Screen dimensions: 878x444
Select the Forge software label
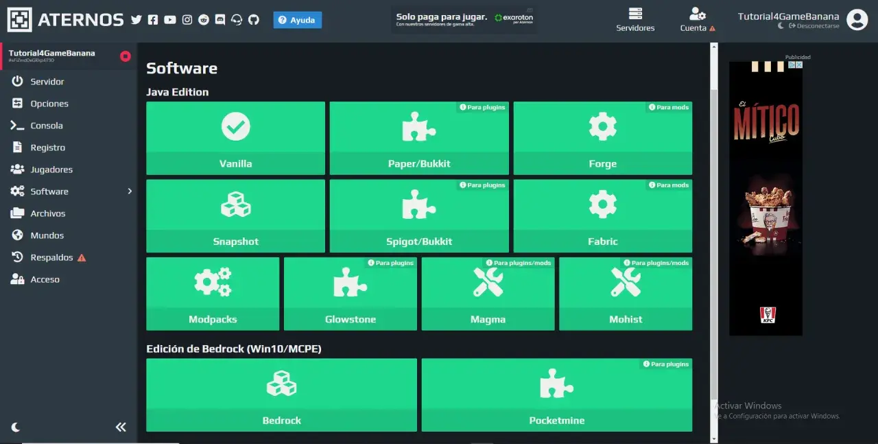[x=603, y=163]
